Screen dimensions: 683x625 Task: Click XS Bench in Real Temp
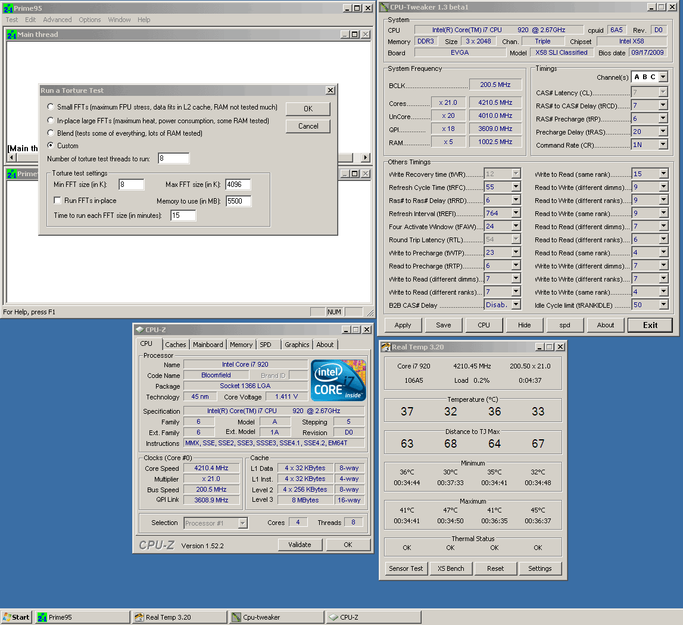point(451,568)
